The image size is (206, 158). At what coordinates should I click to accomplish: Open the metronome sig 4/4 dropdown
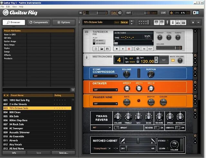tap(138, 58)
